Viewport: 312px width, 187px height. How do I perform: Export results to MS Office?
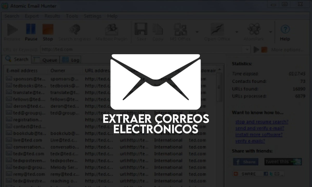[x=180, y=32]
